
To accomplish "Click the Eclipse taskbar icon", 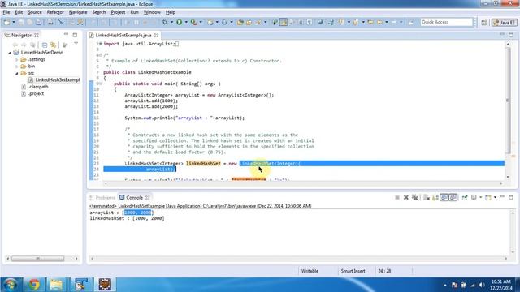I will pos(105,285).
